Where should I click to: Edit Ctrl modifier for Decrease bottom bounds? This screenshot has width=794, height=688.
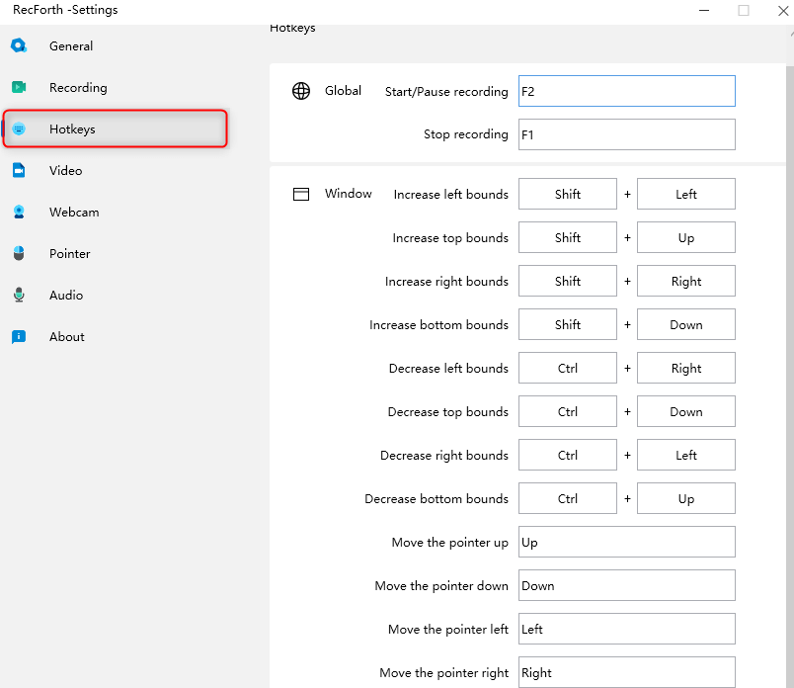[x=568, y=498]
